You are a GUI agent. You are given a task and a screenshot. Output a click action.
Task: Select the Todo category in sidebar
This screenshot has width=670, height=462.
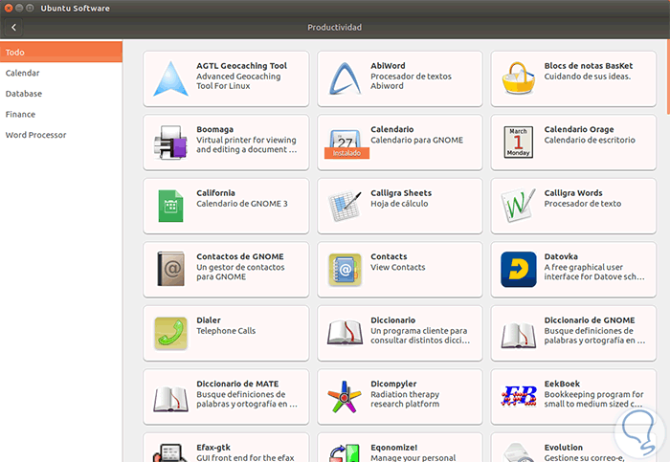61,52
